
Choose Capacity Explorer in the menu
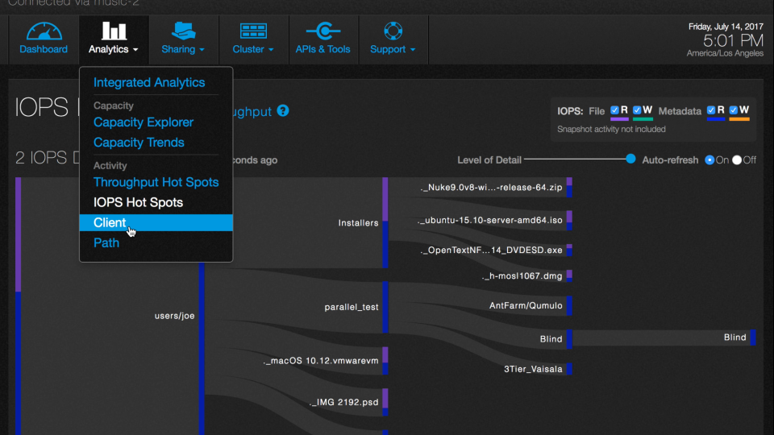(x=144, y=122)
